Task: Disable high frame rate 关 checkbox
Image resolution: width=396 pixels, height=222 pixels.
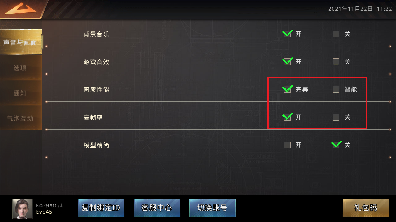Action: [336, 117]
